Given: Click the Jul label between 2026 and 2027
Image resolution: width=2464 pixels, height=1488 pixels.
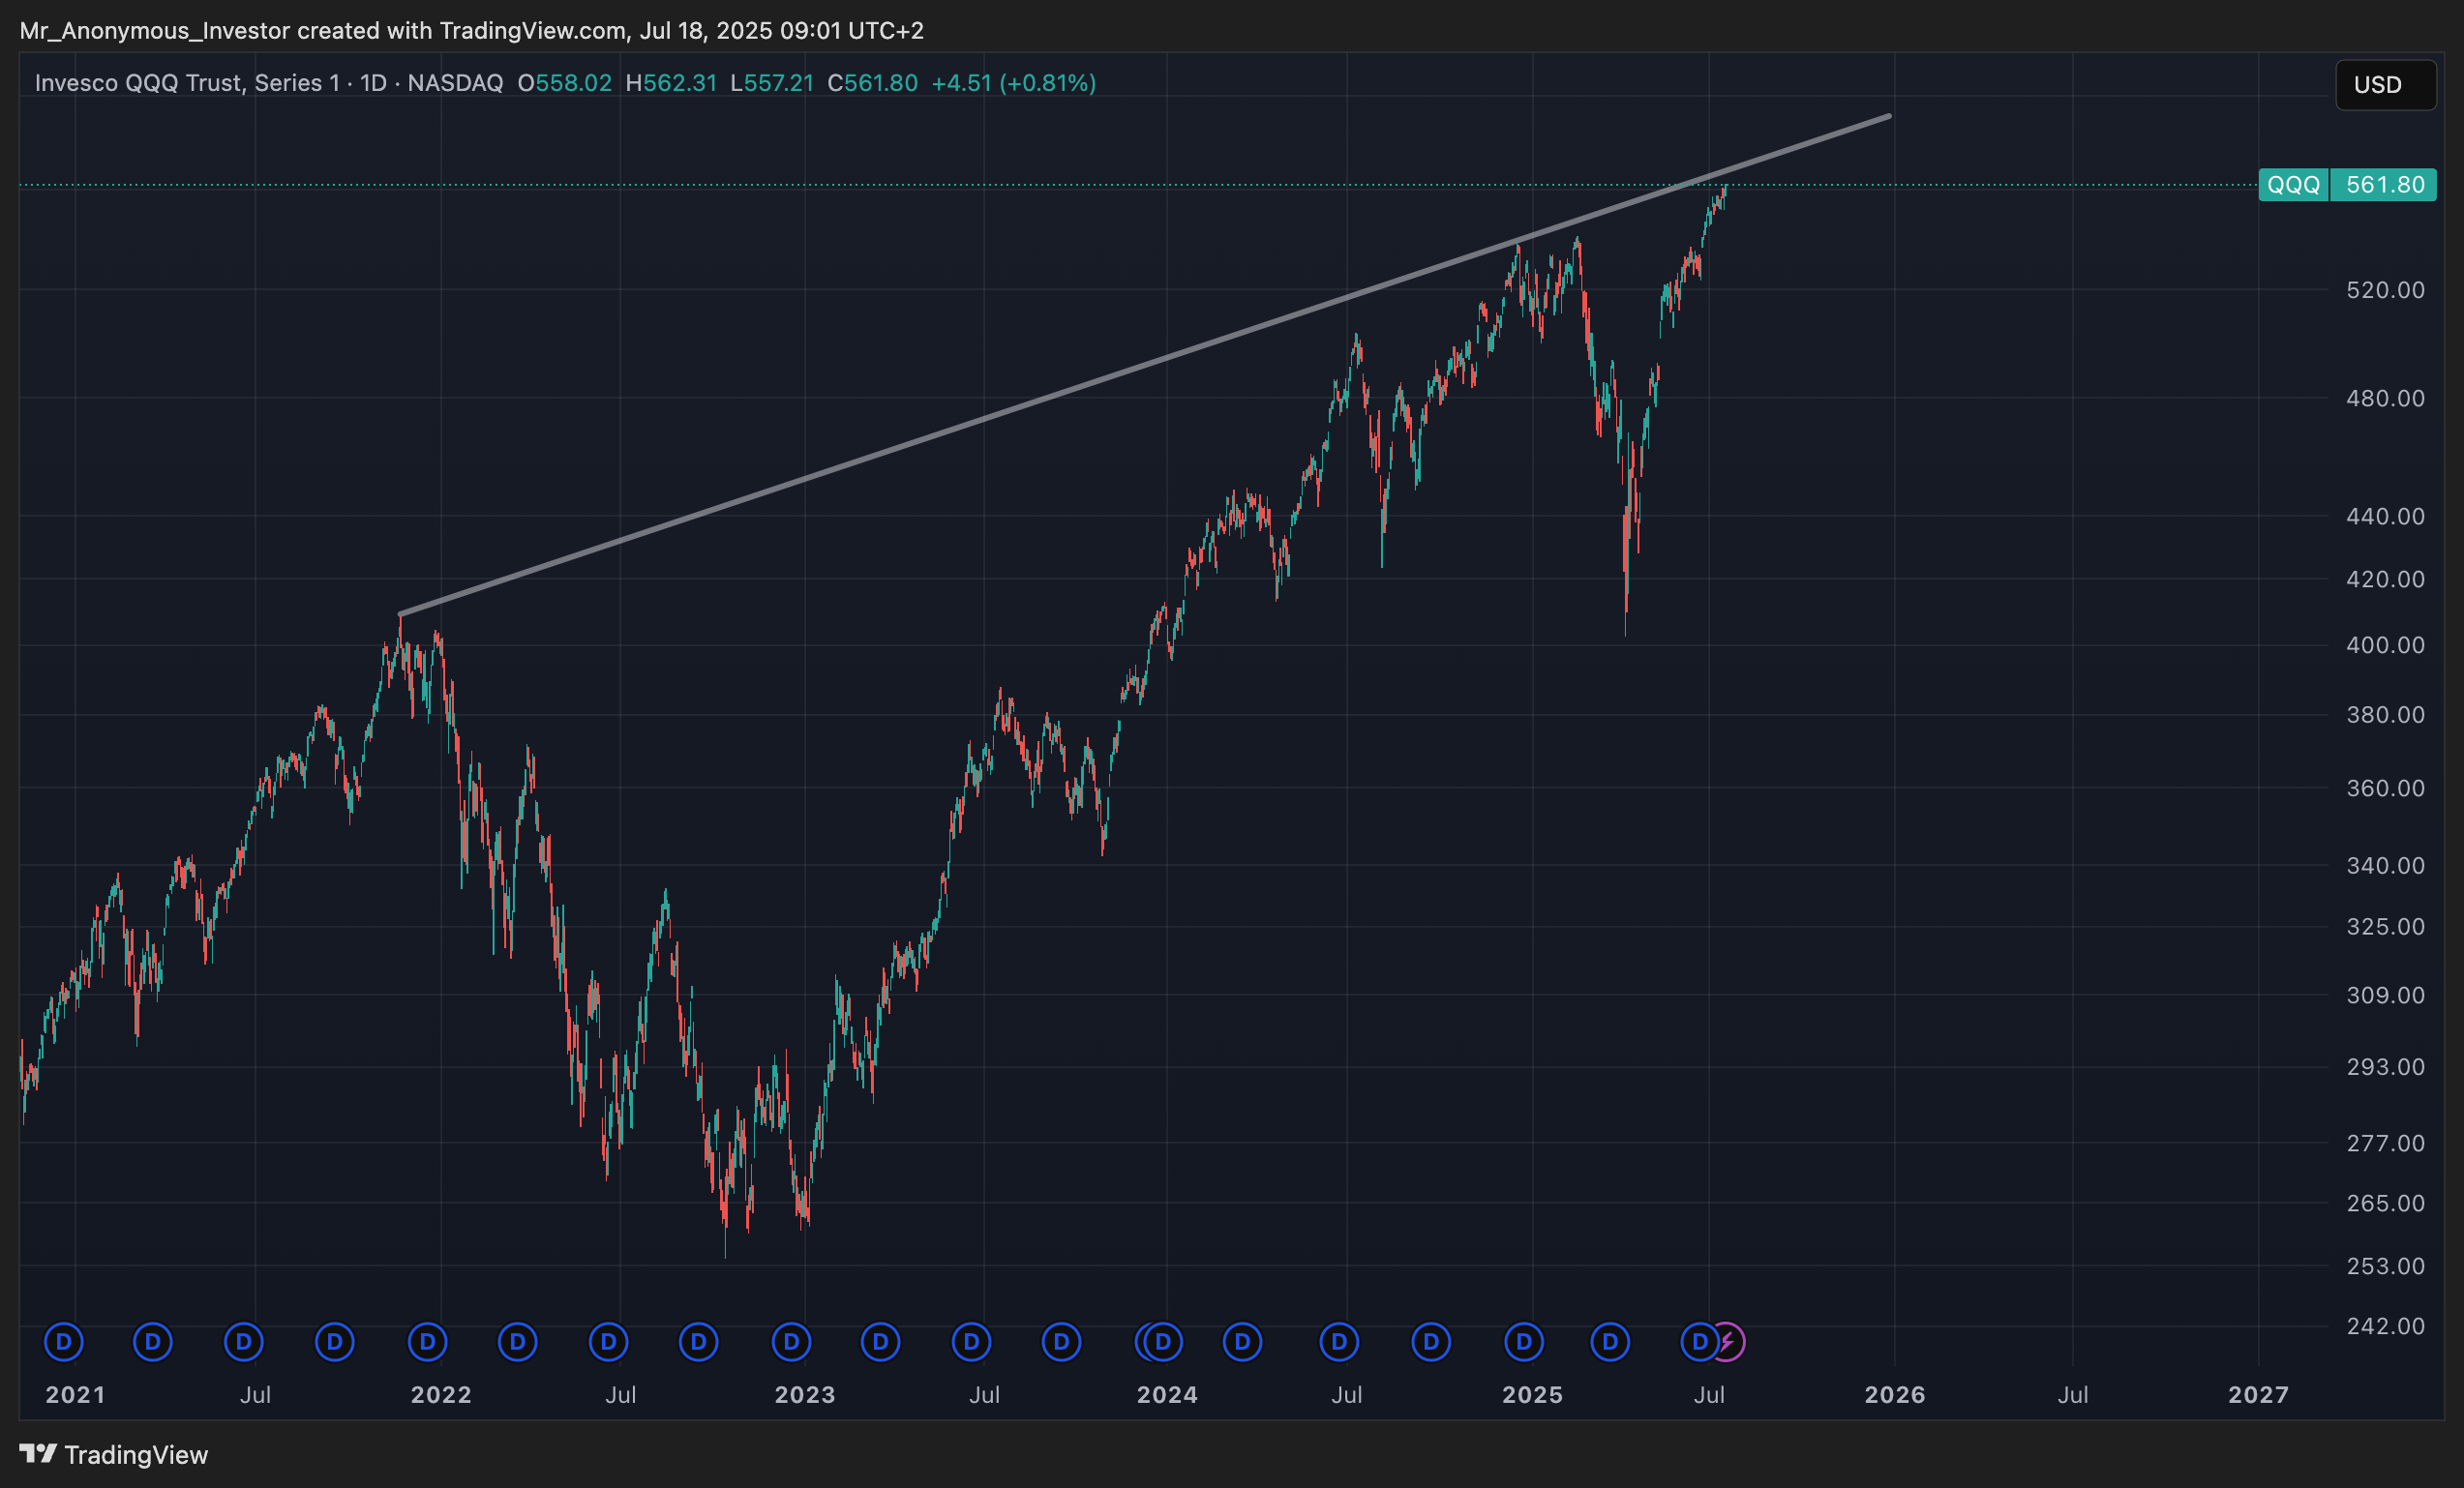Looking at the screenshot, I should tap(2073, 1395).
